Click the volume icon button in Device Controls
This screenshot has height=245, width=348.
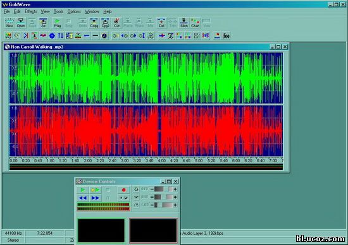click(x=136, y=189)
